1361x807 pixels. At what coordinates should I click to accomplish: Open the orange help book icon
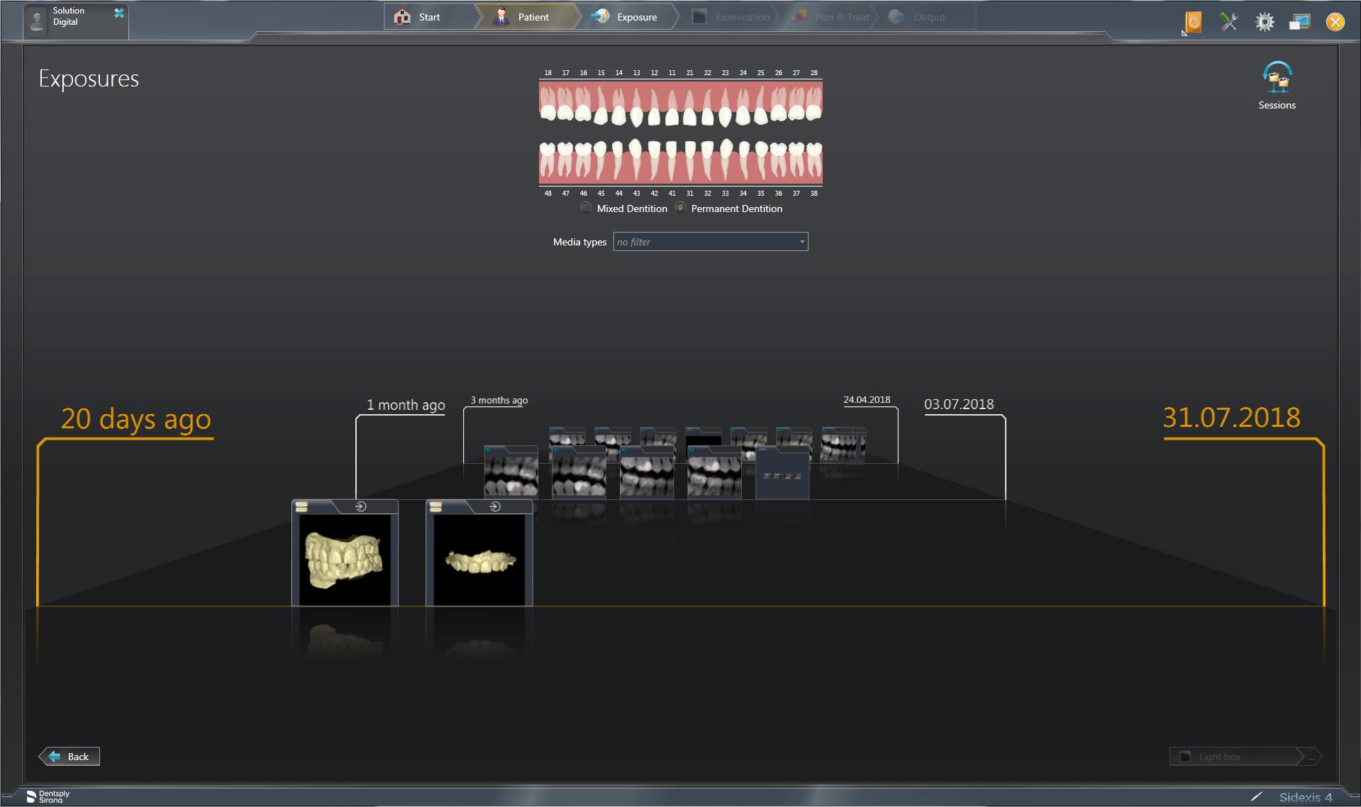point(1194,22)
